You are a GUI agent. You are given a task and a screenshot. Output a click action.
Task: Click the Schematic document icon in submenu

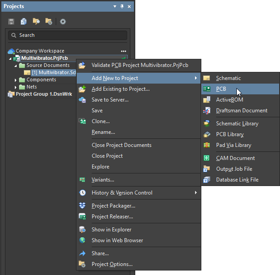click(x=207, y=78)
